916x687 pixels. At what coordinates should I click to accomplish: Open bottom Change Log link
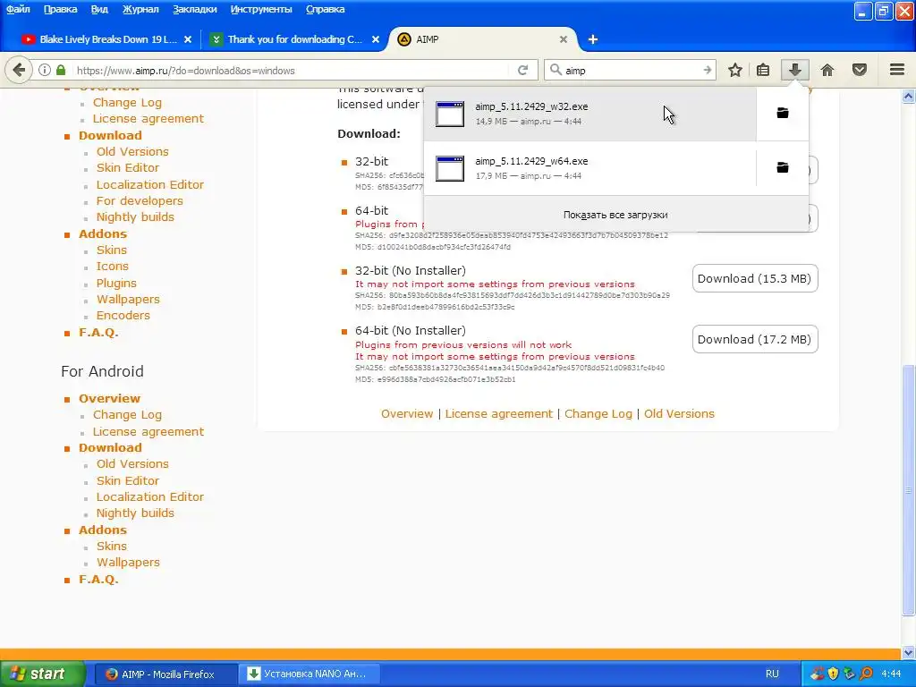click(x=598, y=413)
